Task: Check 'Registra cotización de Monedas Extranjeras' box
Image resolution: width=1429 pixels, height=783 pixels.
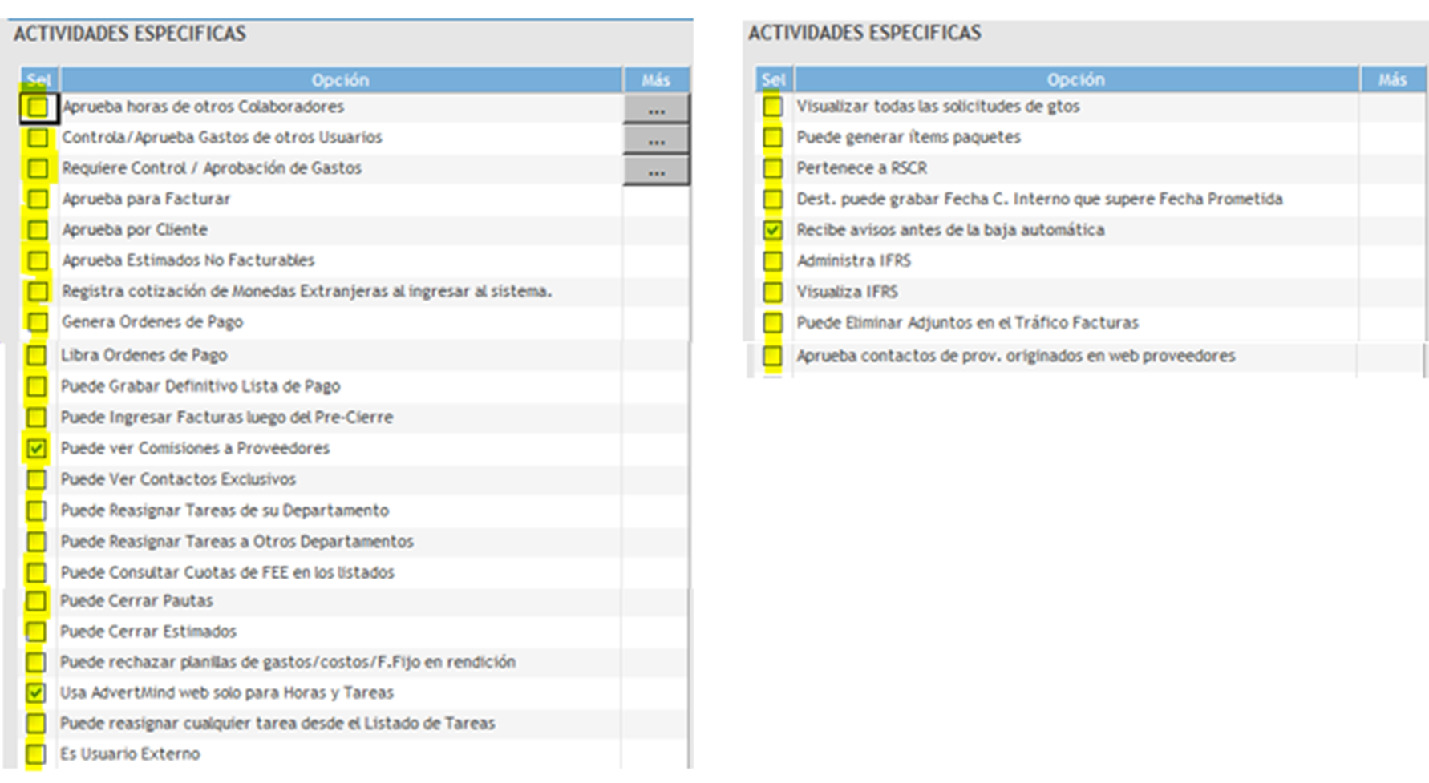Action: (x=38, y=291)
